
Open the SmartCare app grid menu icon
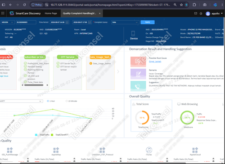[x=3, y=13]
